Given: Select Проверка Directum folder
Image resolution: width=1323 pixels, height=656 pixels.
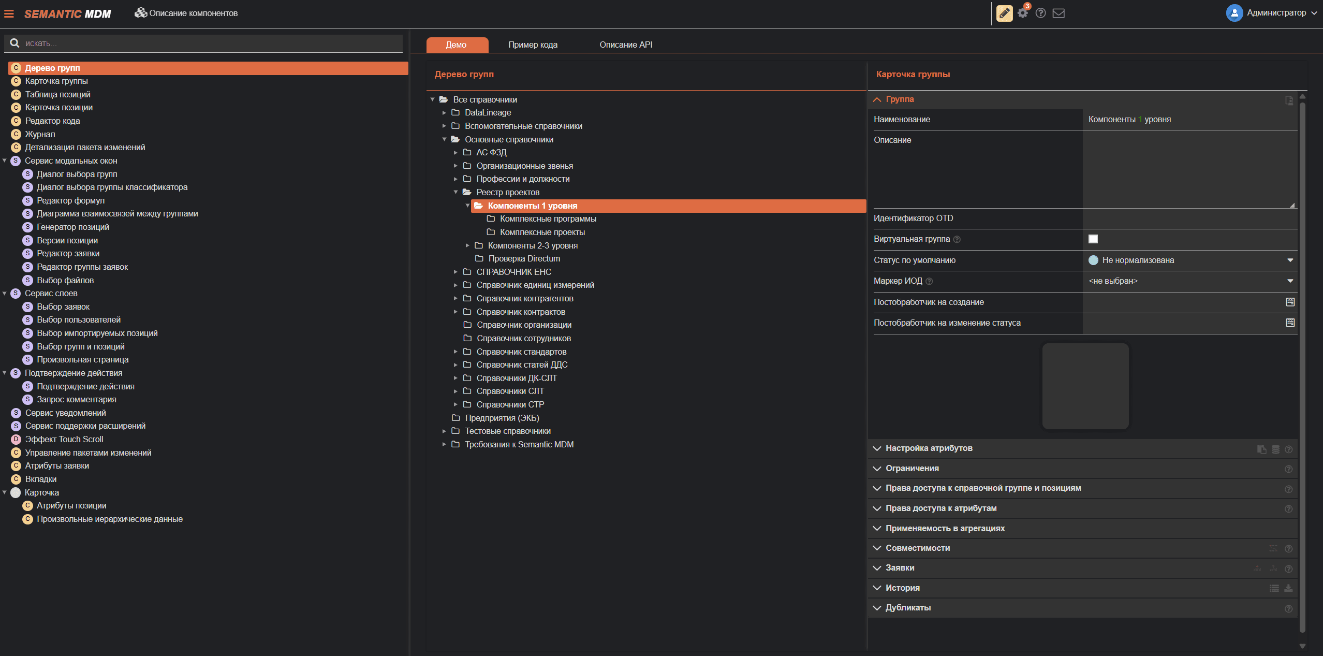Looking at the screenshot, I should click(x=524, y=258).
